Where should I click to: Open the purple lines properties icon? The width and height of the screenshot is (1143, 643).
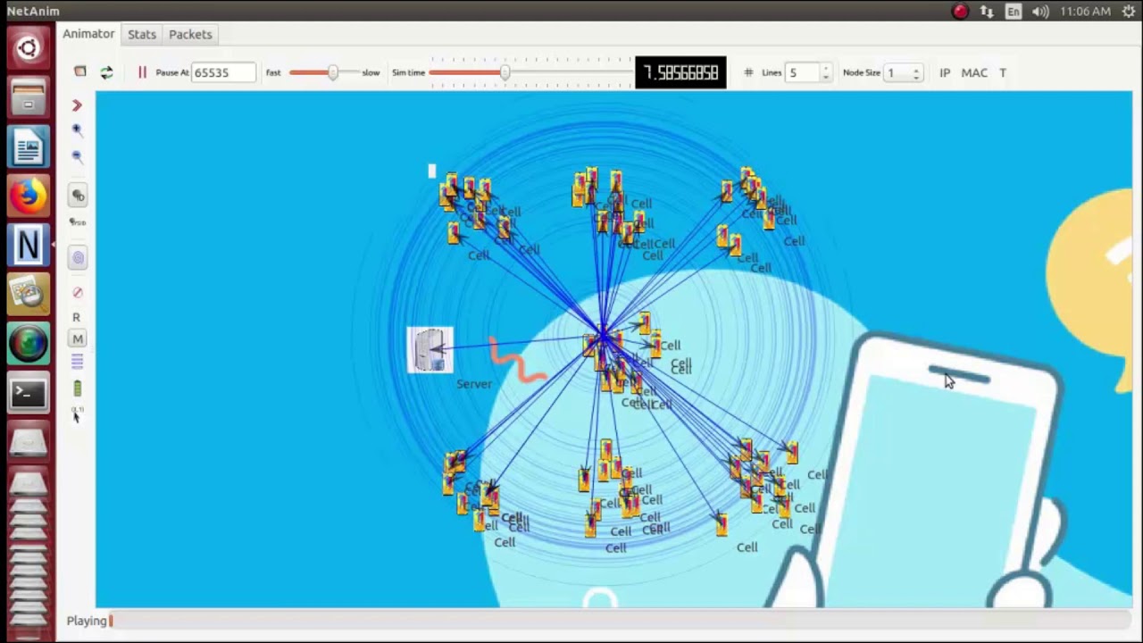tap(77, 361)
